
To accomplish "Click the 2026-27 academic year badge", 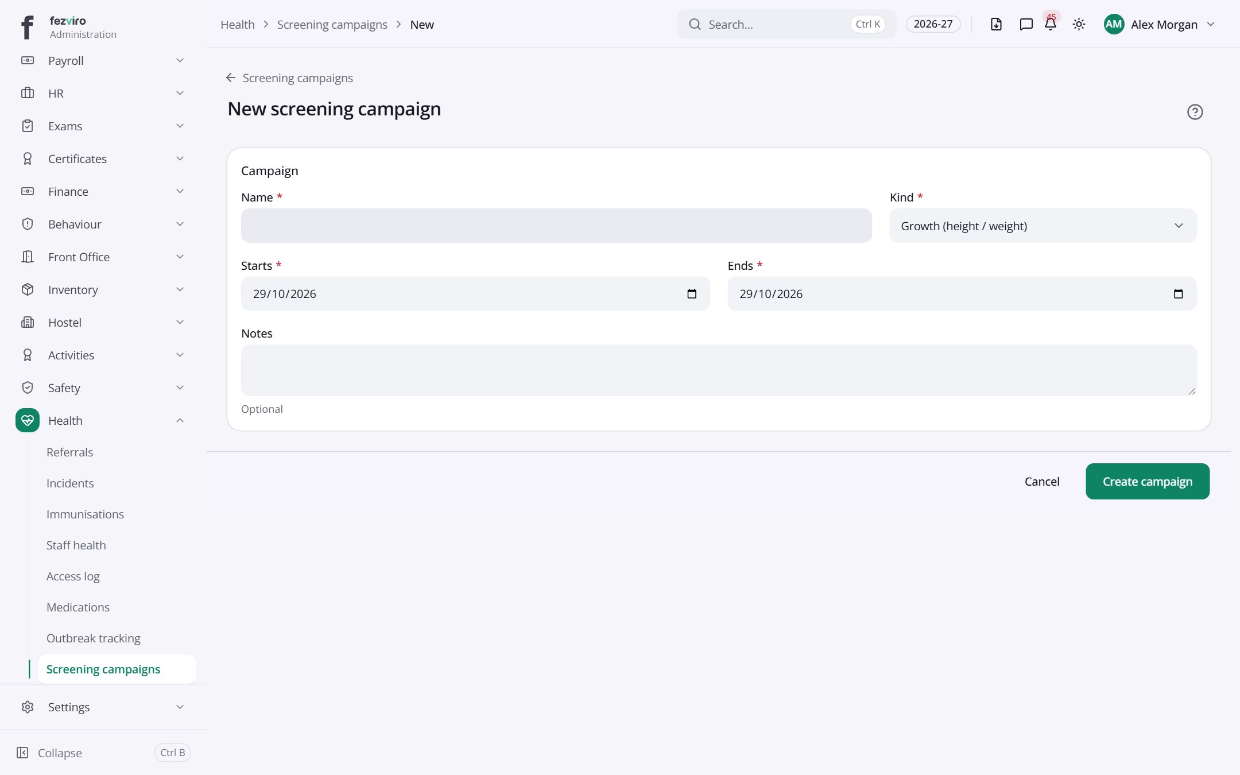I will click(933, 24).
